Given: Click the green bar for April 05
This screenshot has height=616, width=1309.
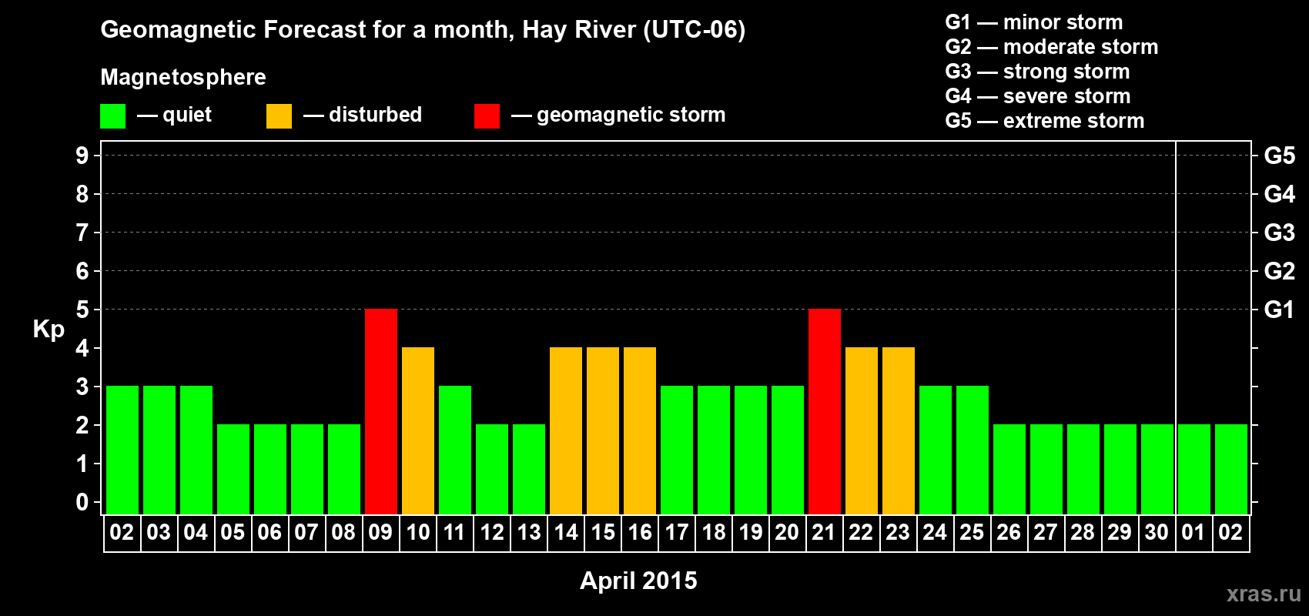Looking at the screenshot, I should pos(233,469).
